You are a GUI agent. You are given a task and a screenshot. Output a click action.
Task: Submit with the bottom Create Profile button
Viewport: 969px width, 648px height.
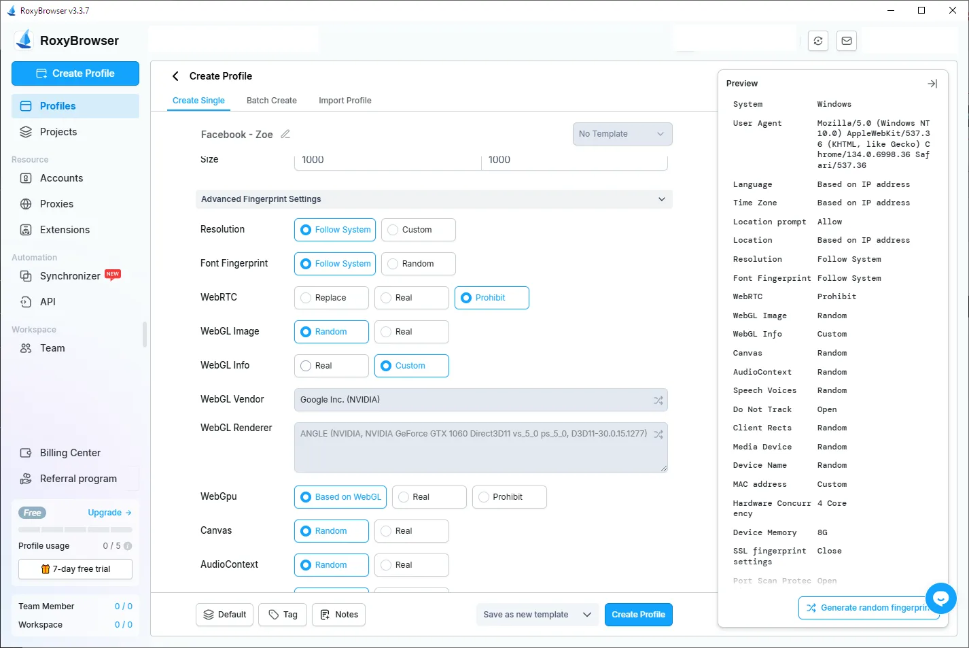click(x=639, y=615)
